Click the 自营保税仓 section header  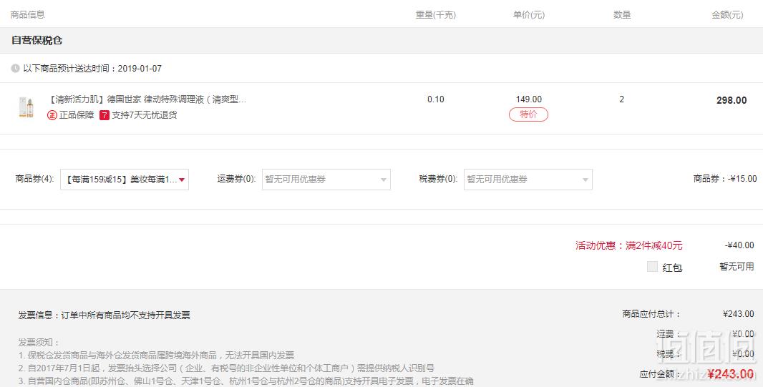[37, 40]
